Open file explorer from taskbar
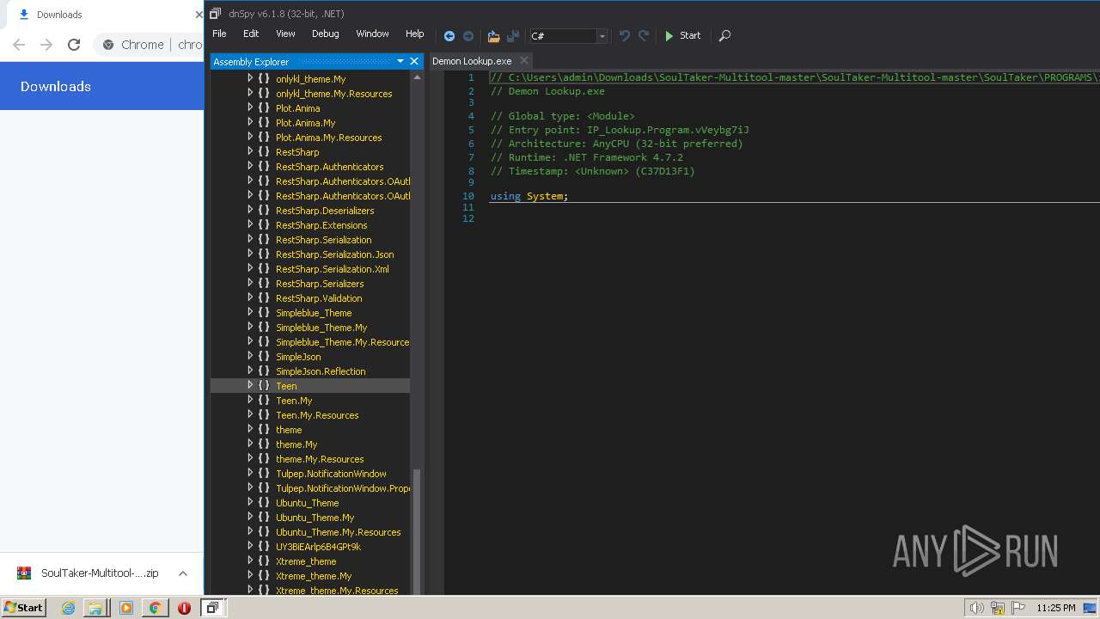The image size is (1100, 619). 95,608
